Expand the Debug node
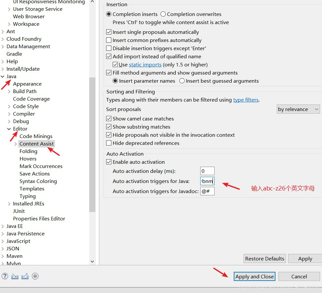The height and width of the screenshot is (293, 322). 9,121
